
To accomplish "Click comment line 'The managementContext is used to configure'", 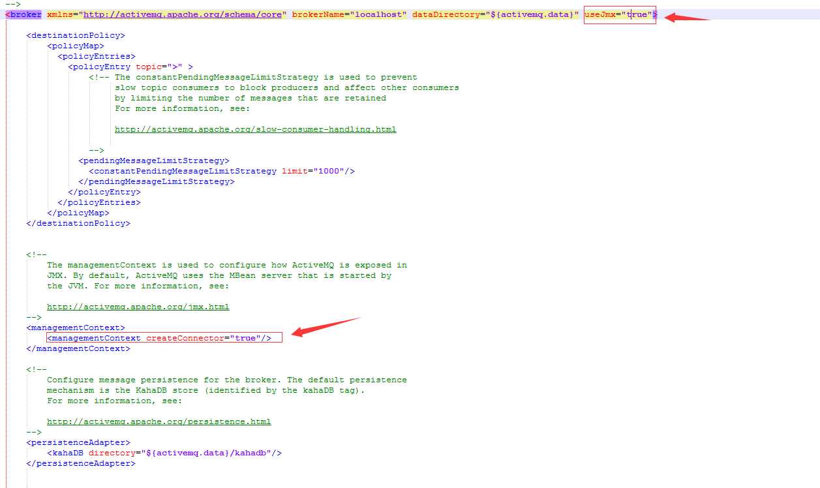I will pyautogui.click(x=227, y=265).
